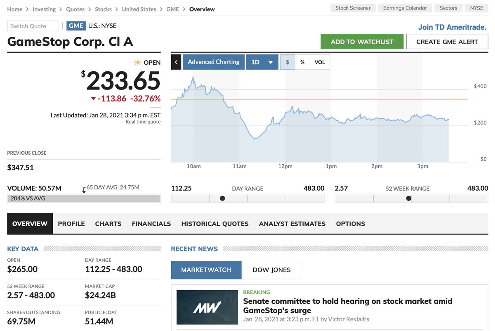Switch to the Profile tab
Screen dimensions: 495x331
(x=71, y=224)
